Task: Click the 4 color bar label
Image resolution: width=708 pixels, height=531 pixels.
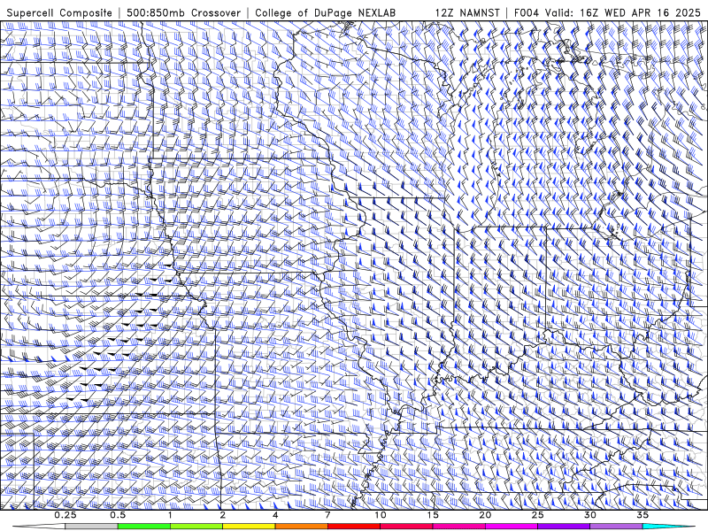Action: click(x=275, y=515)
